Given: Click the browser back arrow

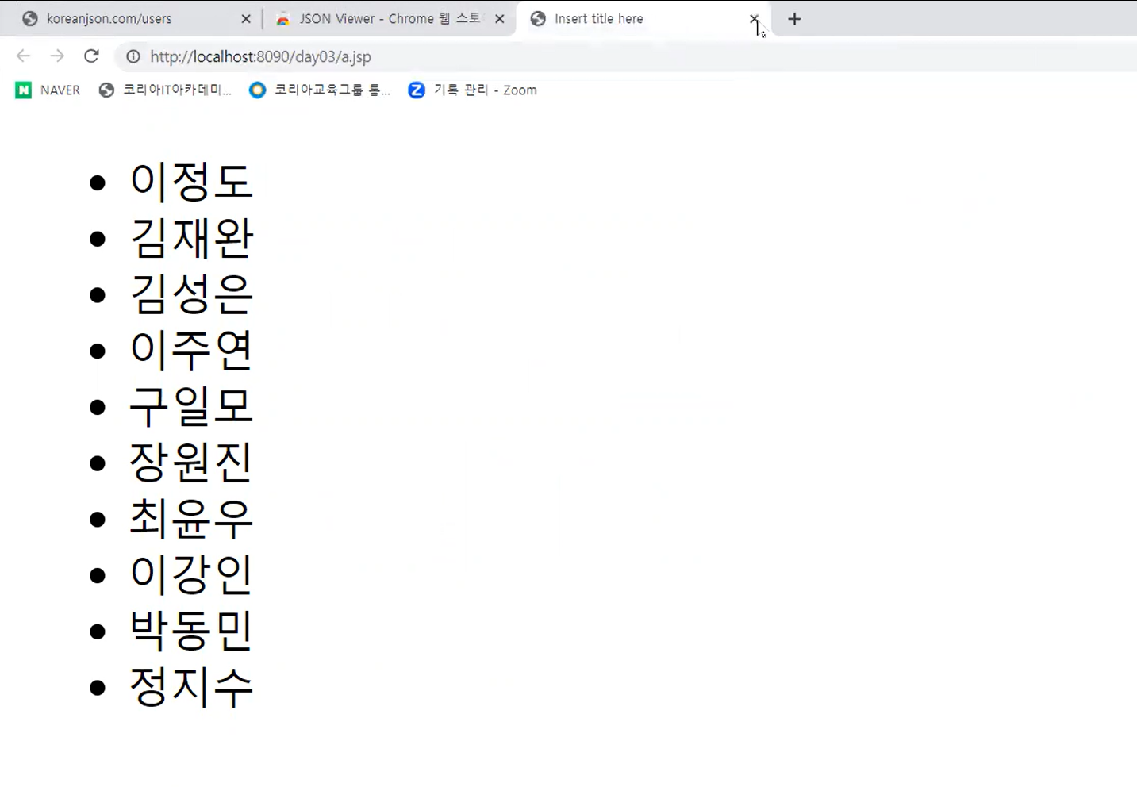Looking at the screenshot, I should coord(23,56).
